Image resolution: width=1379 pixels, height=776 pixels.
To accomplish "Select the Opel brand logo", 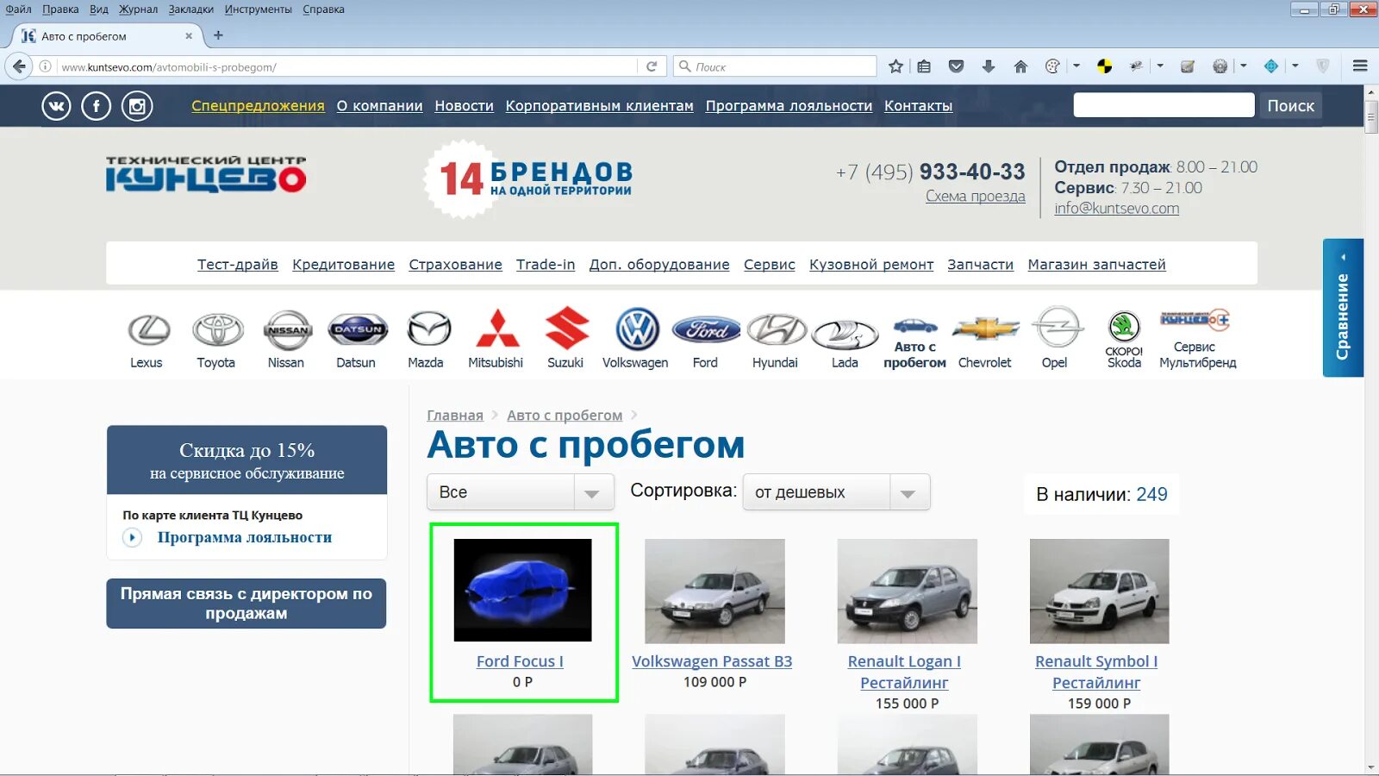I will click(1057, 328).
